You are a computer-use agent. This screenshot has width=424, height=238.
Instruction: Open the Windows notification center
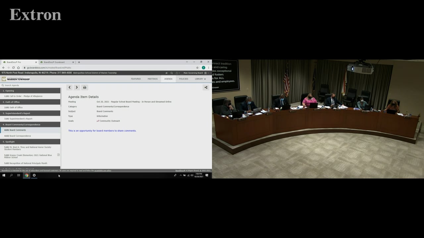[207, 175]
